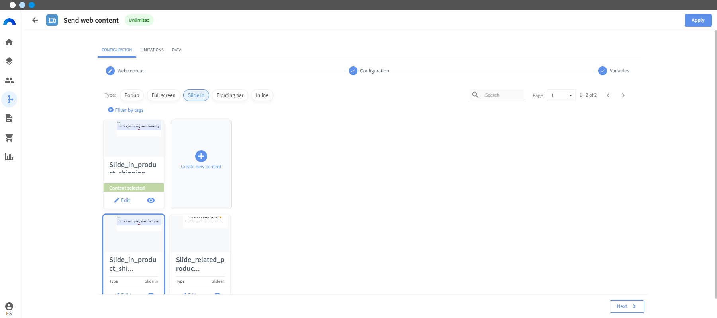The image size is (717, 318).
Task: Click the app logo at top left
Action: [9, 22]
